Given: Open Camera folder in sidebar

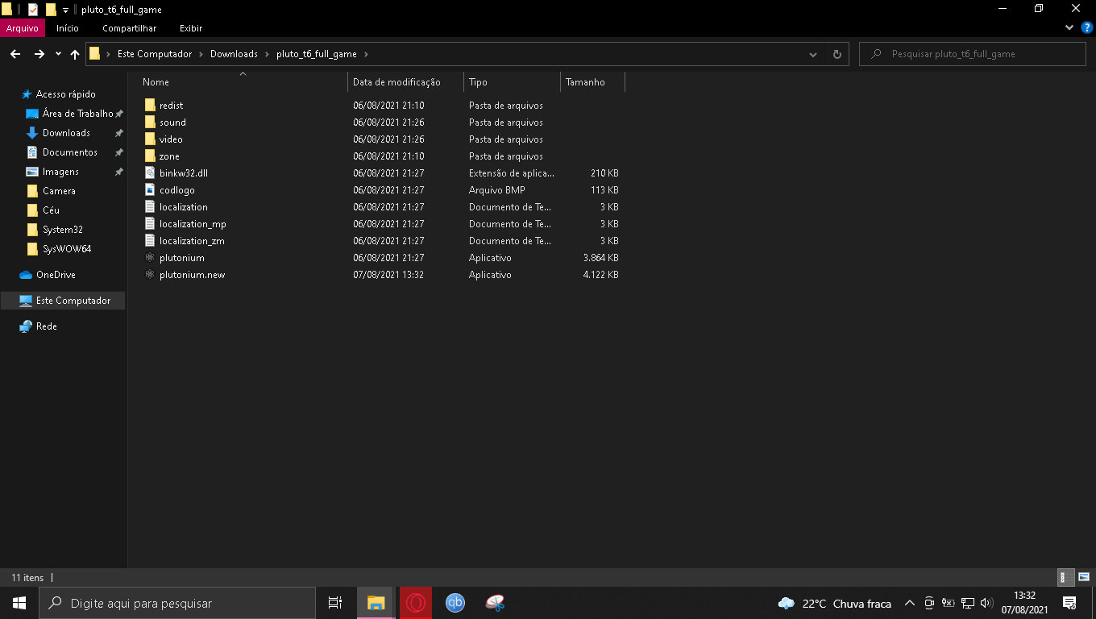Looking at the screenshot, I should [59, 191].
